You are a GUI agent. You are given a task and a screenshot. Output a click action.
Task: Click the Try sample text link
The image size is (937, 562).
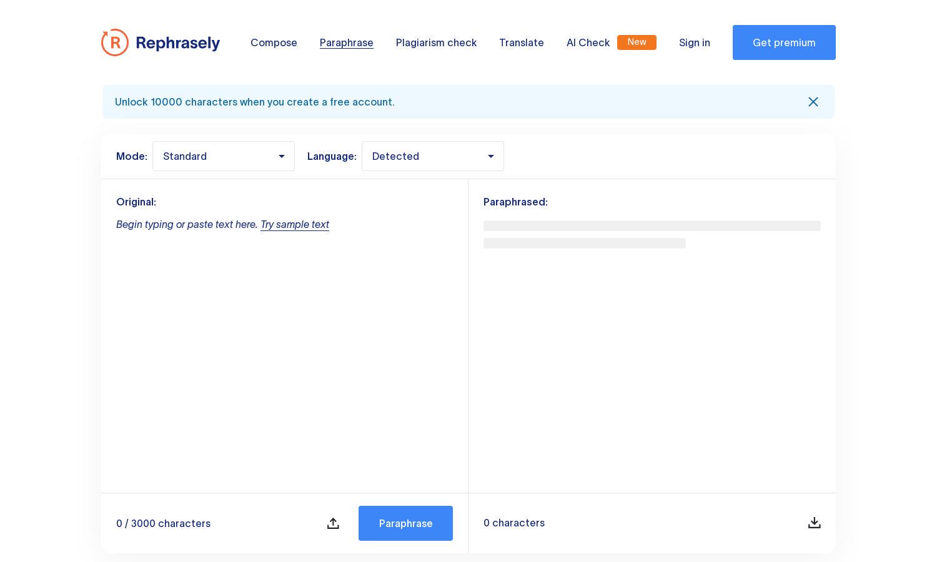295,224
